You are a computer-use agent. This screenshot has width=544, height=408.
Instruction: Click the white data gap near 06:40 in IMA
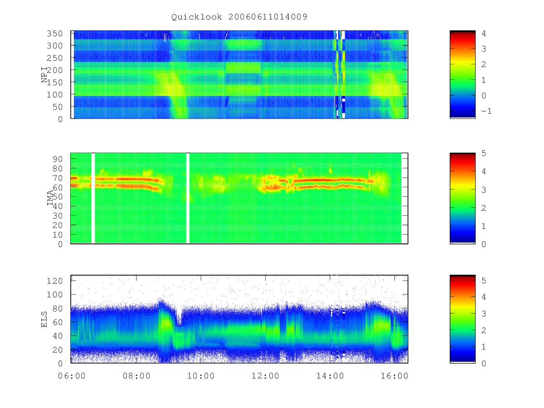point(93,198)
